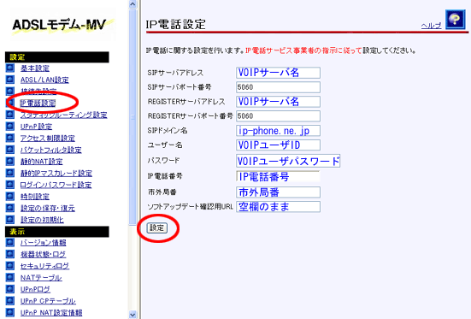Focus the SIPサーバポート番号 field
The width and height of the screenshot is (471, 319).
pos(278,87)
